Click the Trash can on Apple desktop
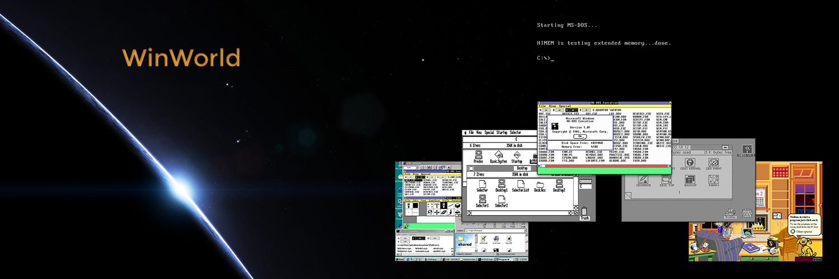This screenshot has width=839, height=279. pos(585,212)
